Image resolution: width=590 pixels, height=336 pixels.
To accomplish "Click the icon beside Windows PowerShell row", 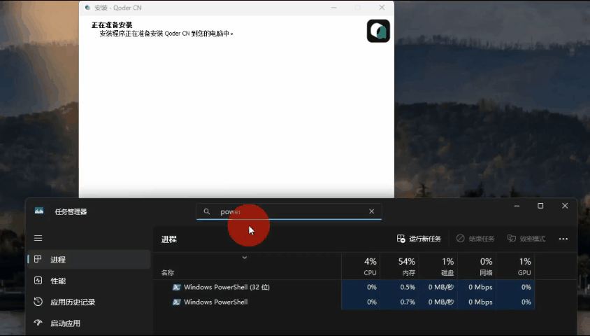I will coord(176,302).
